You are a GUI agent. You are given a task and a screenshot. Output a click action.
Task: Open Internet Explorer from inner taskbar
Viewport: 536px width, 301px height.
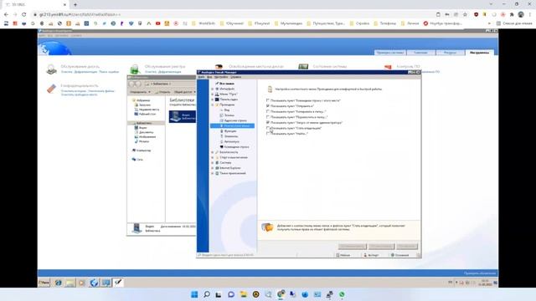[x=59, y=283]
